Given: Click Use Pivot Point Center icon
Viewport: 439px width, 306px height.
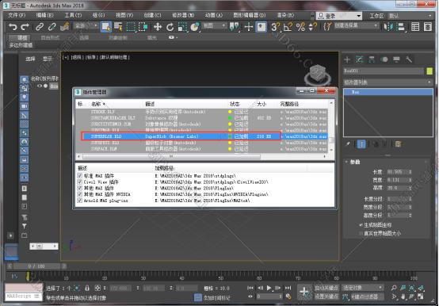Looking at the screenshot, I should tap(235, 27).
